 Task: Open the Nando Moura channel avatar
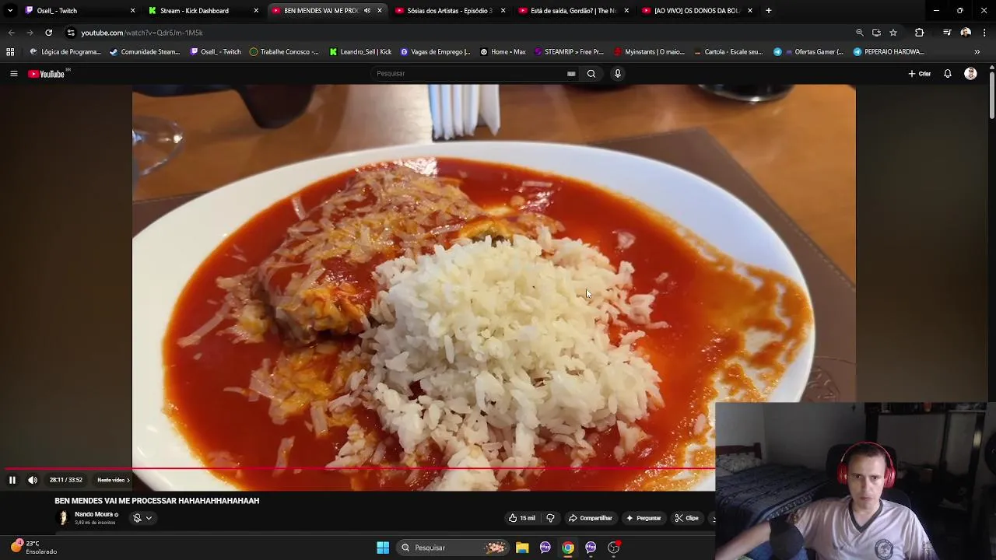click(x=63, y=518)
